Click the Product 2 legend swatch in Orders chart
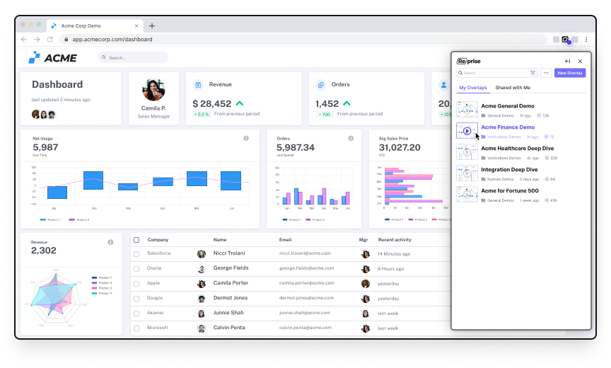The image size is (611, 368). pos(308,220)
